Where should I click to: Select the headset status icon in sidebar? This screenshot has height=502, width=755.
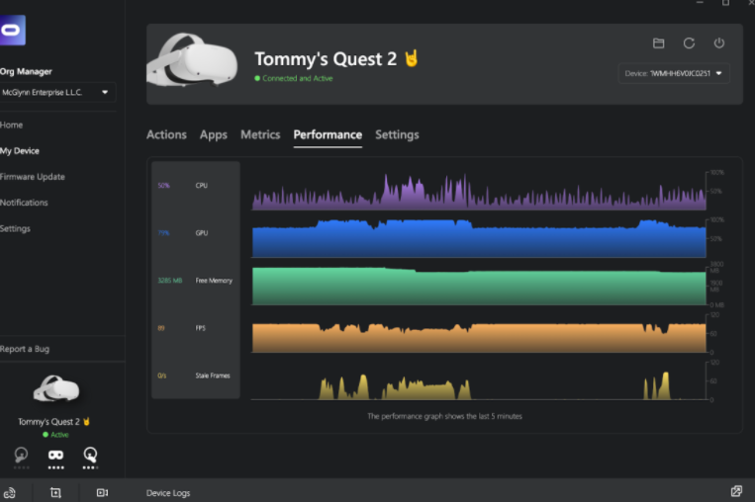click(x=55, y=455)
